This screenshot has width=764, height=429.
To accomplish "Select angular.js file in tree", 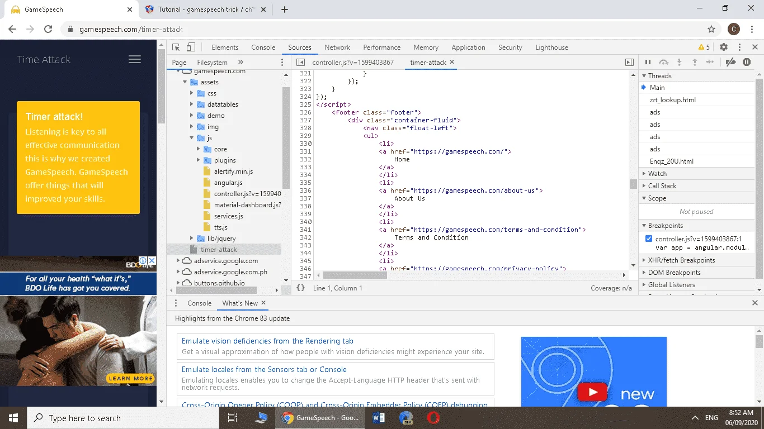I will tap(228, 183).
